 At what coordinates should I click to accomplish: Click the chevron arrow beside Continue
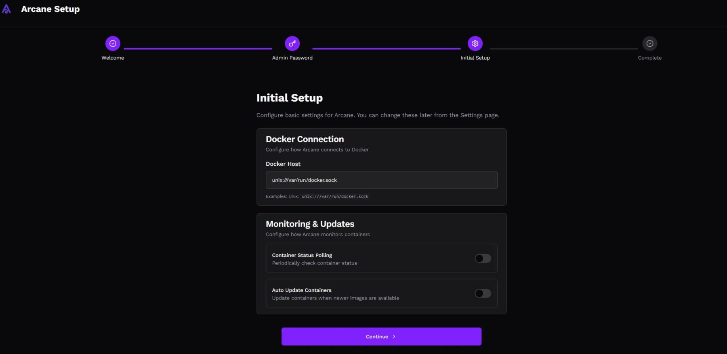(394, 337)
